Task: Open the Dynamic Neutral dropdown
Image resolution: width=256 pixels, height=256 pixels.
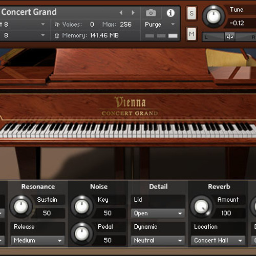Action: (158, 240)
